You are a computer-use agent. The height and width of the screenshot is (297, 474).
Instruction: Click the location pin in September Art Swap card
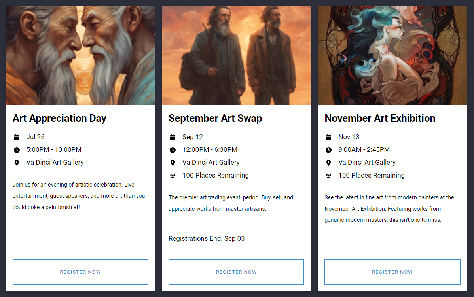[x=173, y=163]
